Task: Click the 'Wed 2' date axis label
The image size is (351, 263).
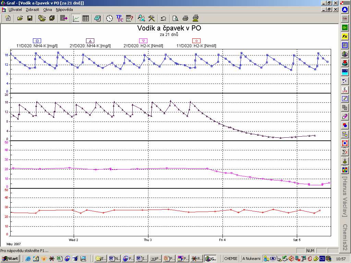Action: 73,240
